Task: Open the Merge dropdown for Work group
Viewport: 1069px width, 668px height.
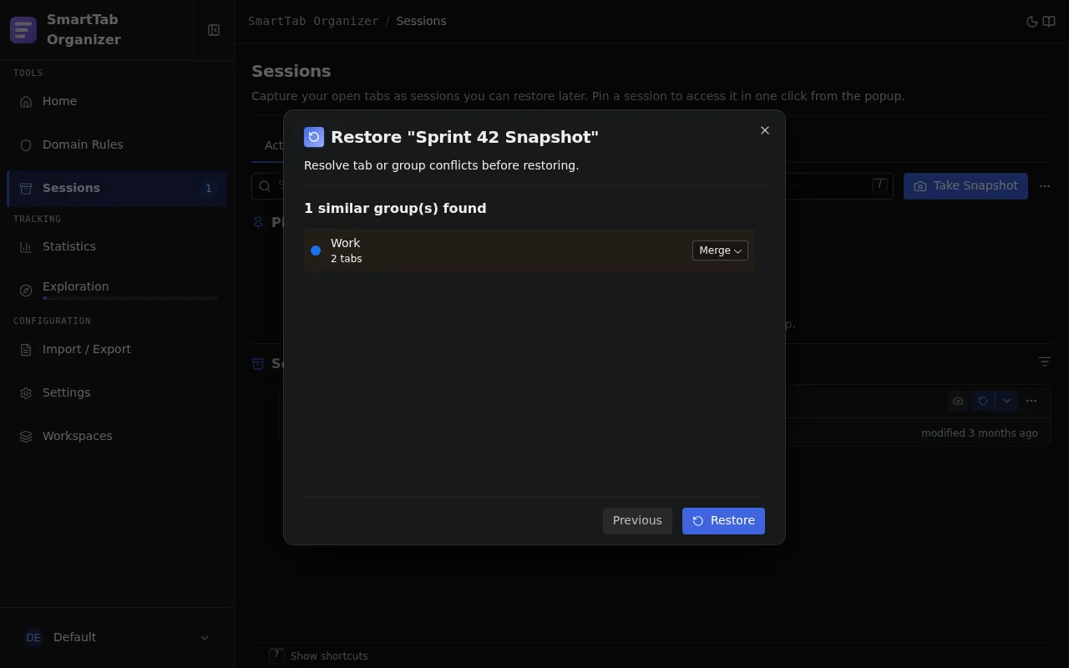Action: [x=720, y=250]
